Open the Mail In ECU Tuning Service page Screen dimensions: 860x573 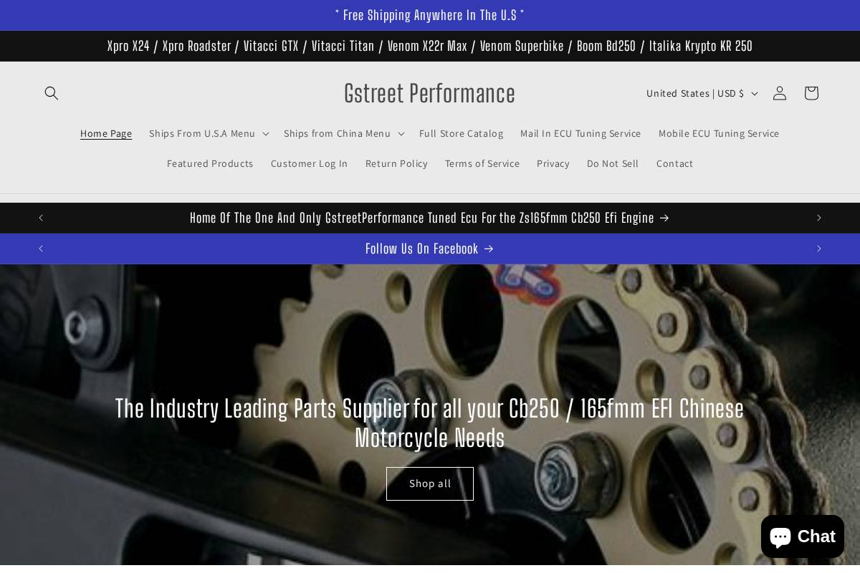[580, 133]
